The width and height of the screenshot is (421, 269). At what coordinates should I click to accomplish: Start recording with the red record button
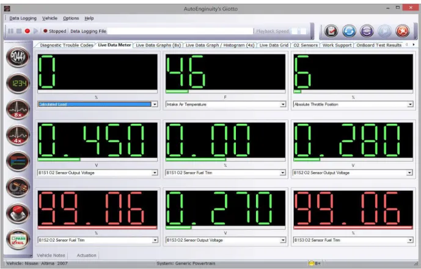tap(27, 31)
